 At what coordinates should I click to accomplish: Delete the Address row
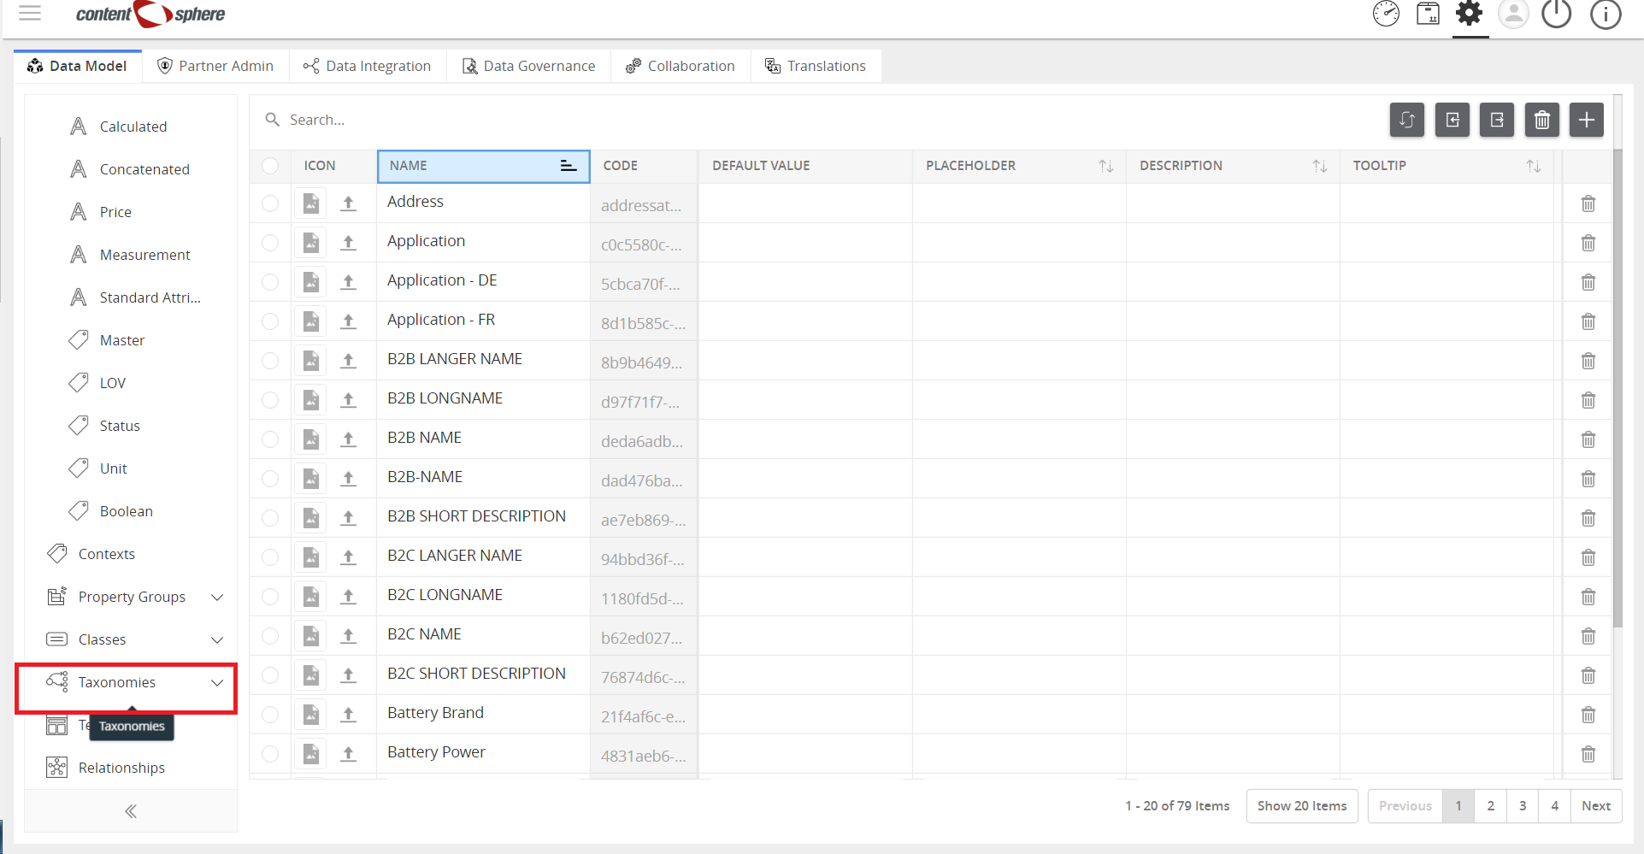(1588, 203)
